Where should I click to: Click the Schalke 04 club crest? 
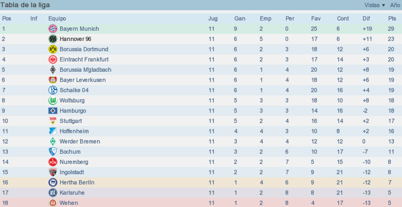(x=53, y=90)
